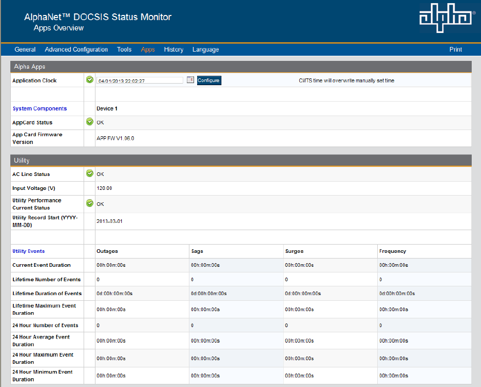Click the Input Voltage (V) label
This screenshot has height=387, width=481.
(34, 188)
